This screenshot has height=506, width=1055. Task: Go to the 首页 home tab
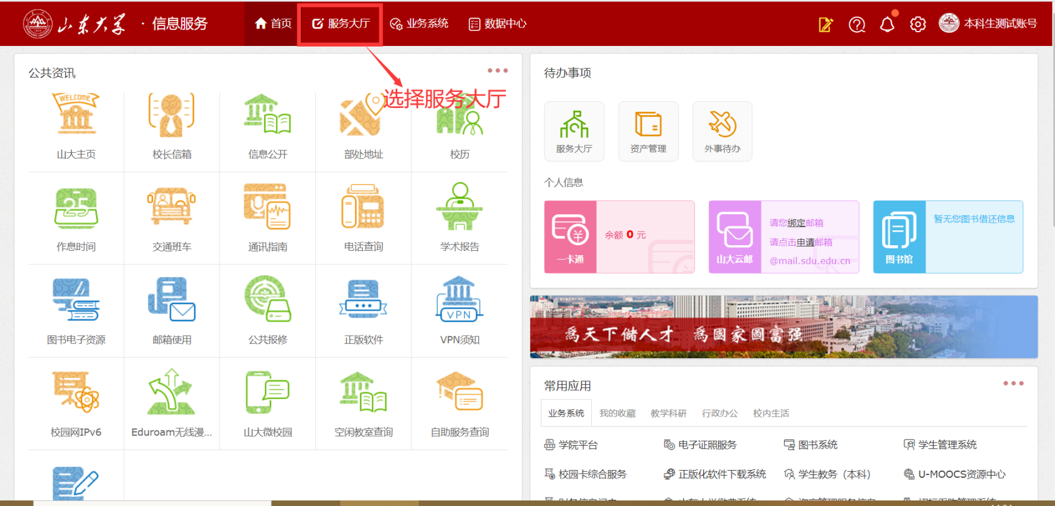(273, 24)
